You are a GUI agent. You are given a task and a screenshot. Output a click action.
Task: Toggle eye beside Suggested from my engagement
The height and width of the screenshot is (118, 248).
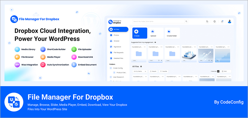[x=155, y=42]
